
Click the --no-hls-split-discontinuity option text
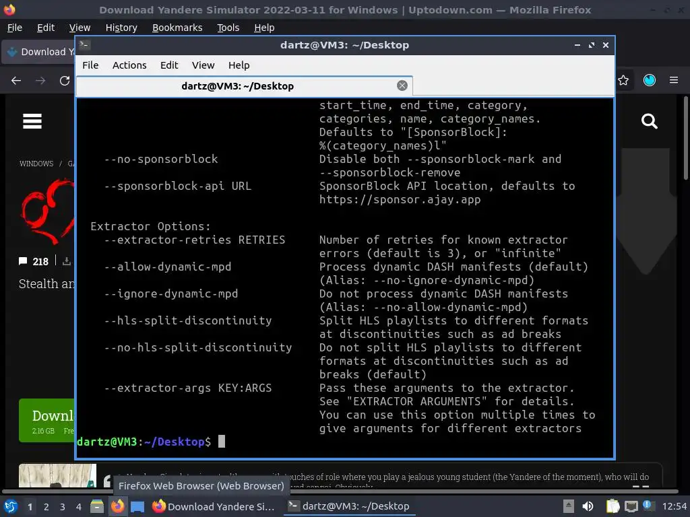click(x=198, y=347)
